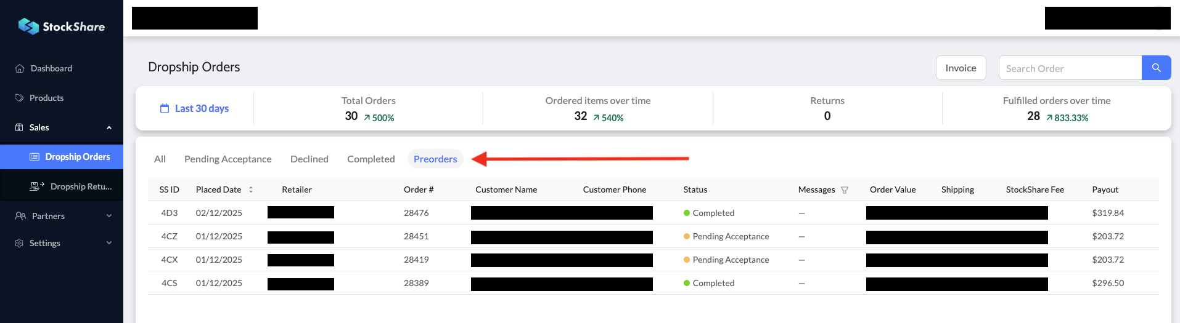Click the Dropship Returns sidebar icon
This screenshot has height=323, width=1180.
[37, 186]
